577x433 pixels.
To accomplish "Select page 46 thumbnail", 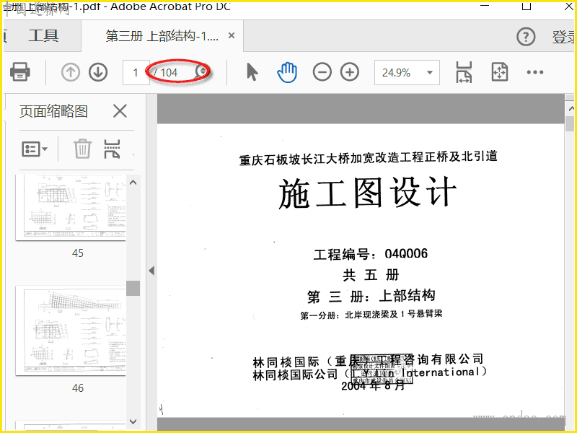I will 71,331.
